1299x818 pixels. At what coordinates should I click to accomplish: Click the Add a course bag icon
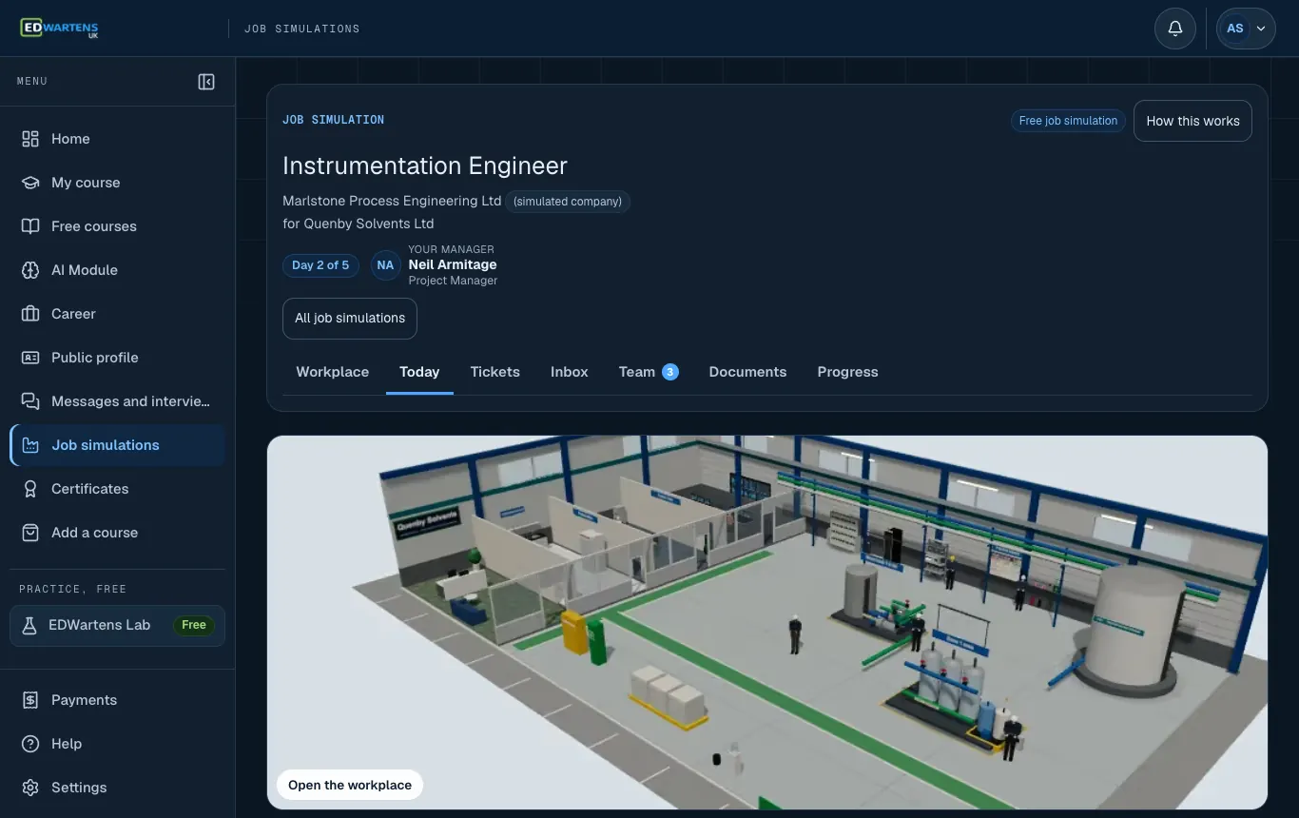tap(30, 533)
